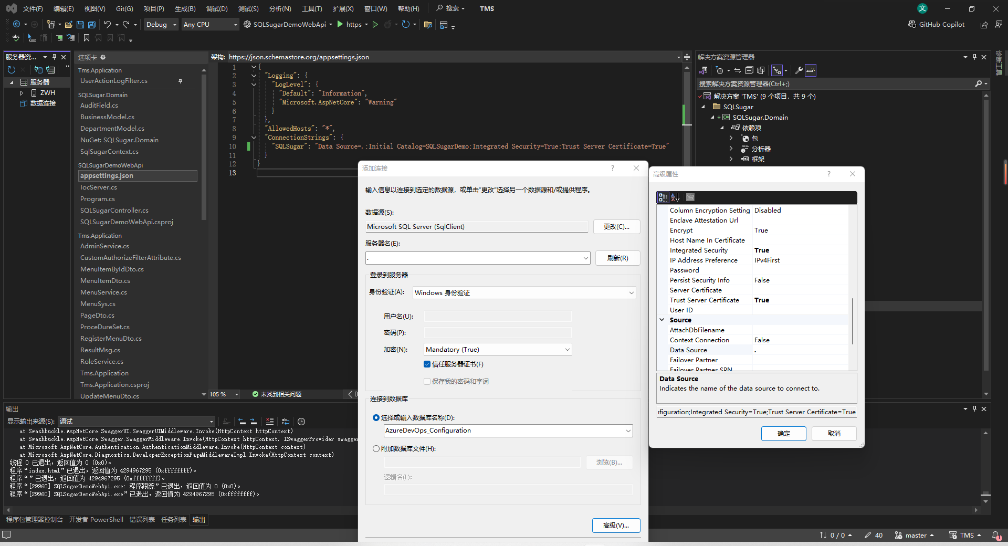Open the Any CPU platform dropdown
1008x546 pixels.
(x=210, y=24)
